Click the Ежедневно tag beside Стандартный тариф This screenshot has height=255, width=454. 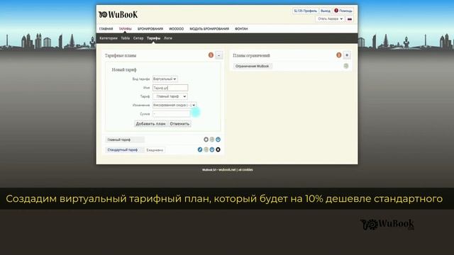click(155, 150)
